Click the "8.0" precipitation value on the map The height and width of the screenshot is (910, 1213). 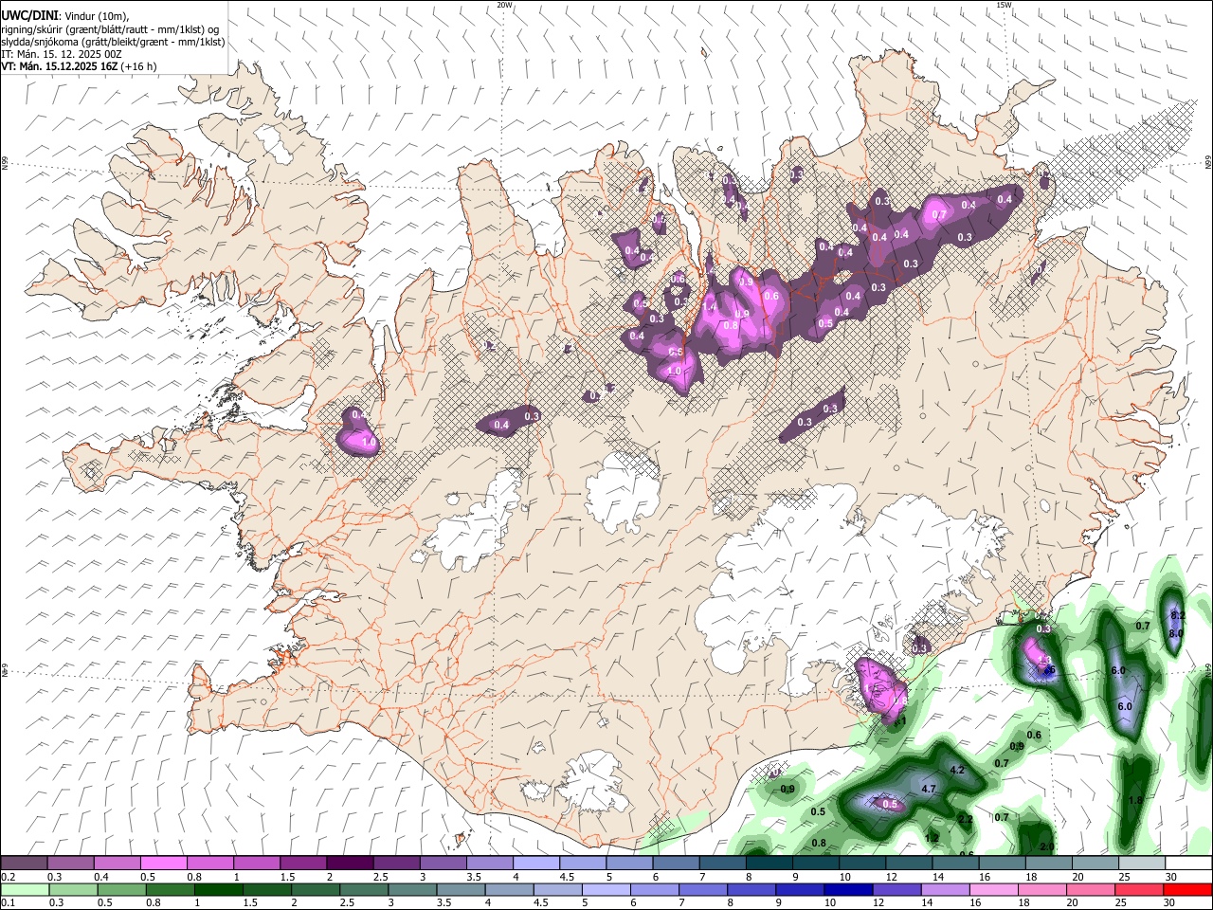pyautogui.click(x=1176, y=633)
